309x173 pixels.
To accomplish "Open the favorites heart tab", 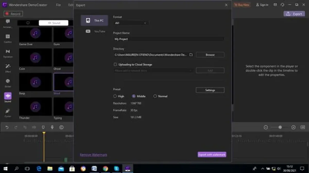I will point(28,23).
